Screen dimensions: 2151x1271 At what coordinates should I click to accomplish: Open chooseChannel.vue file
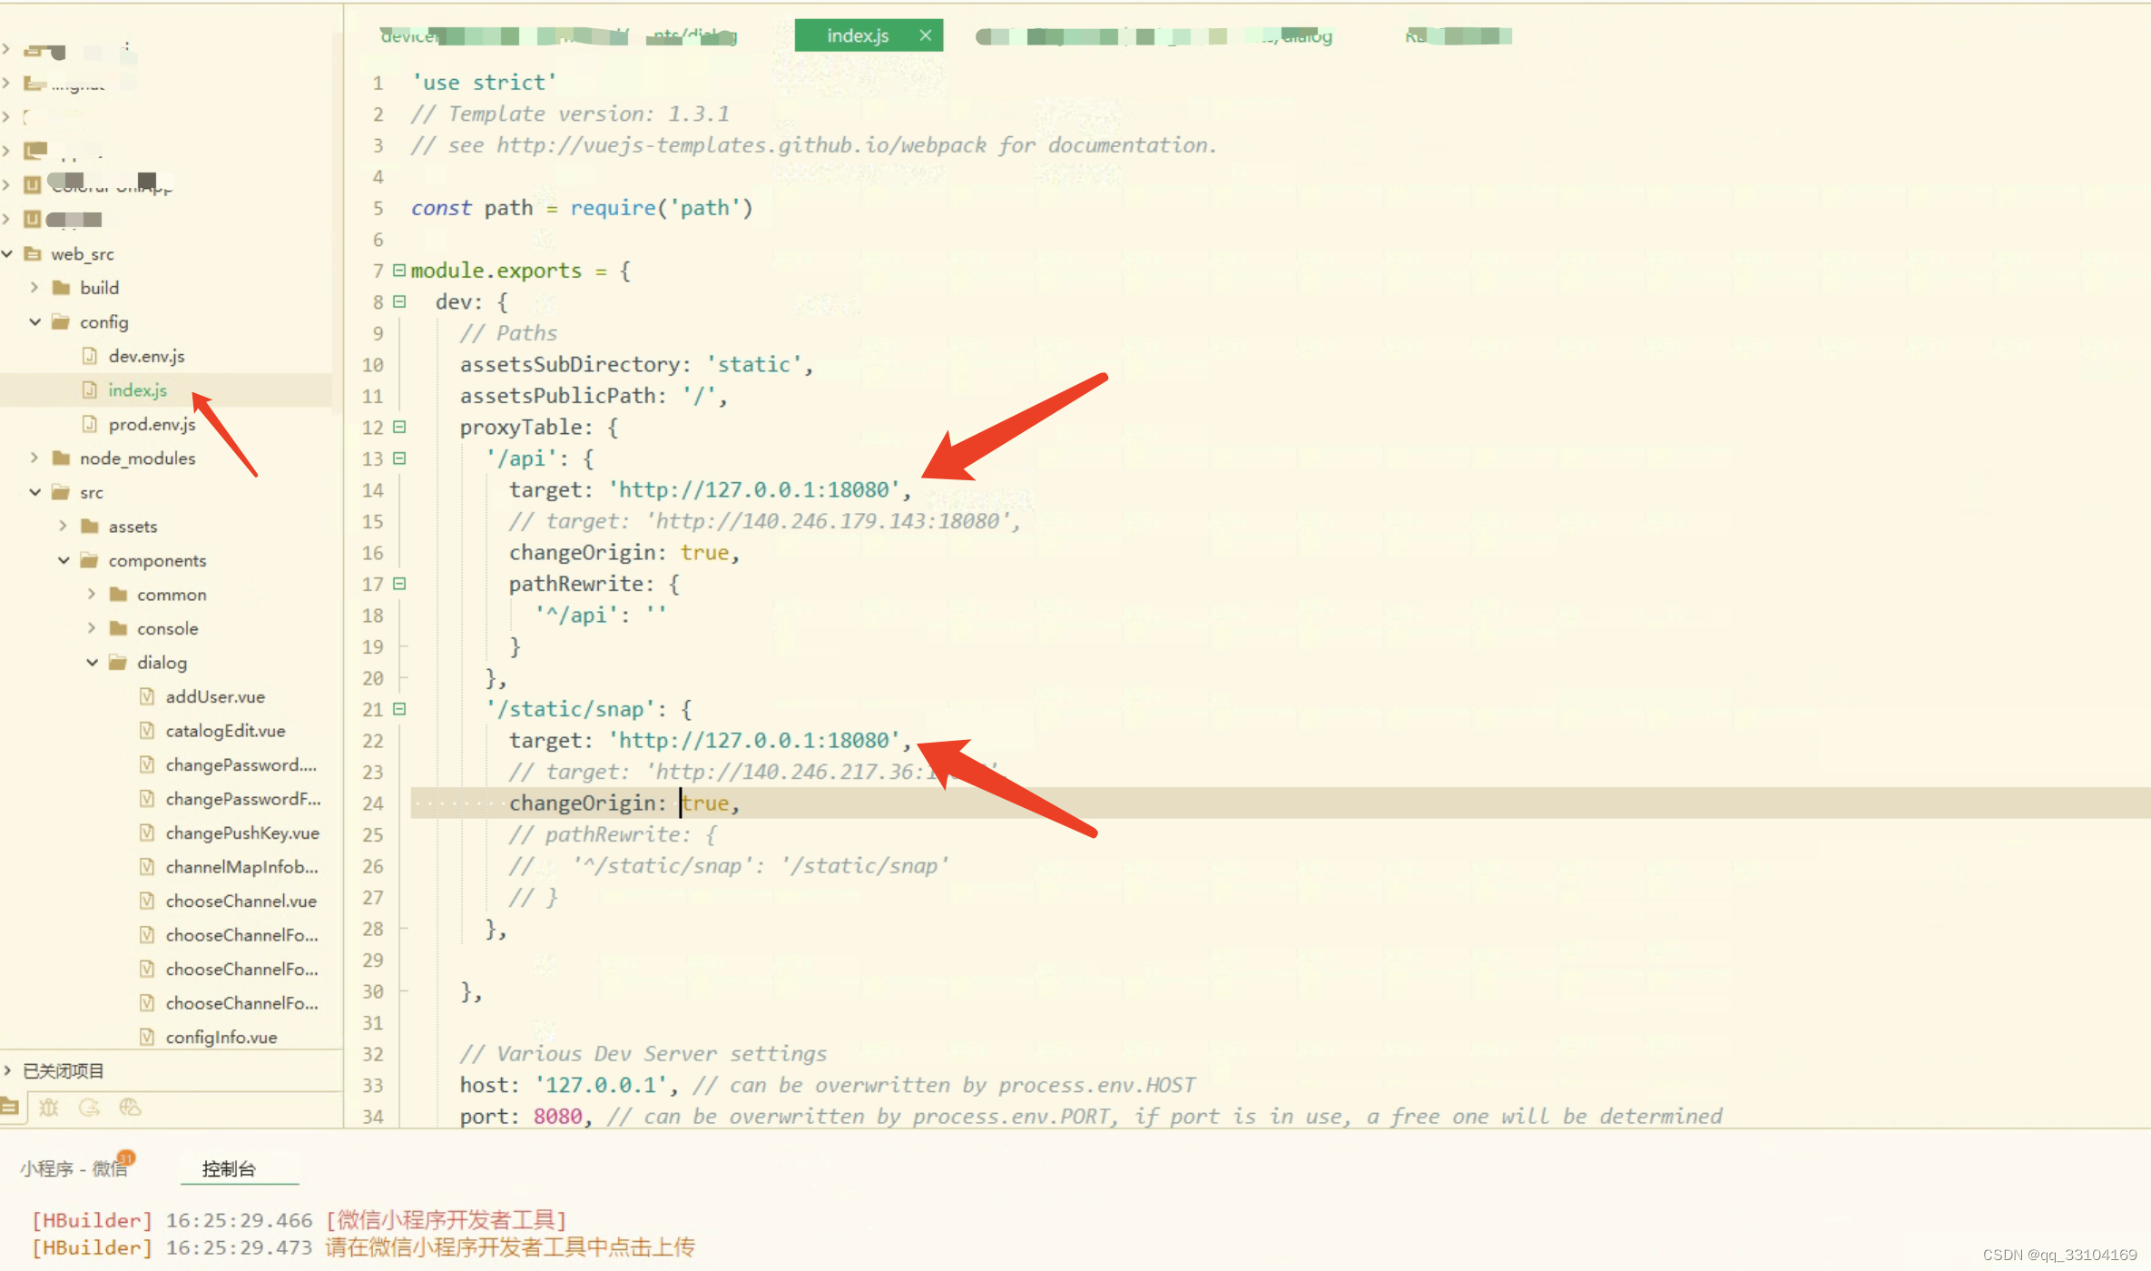coord(241,901)
